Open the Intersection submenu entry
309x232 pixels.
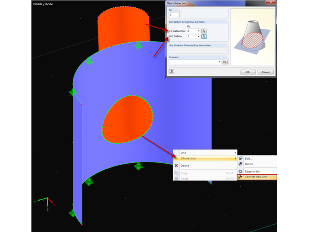pyautogui.click(x=205, y=158)
